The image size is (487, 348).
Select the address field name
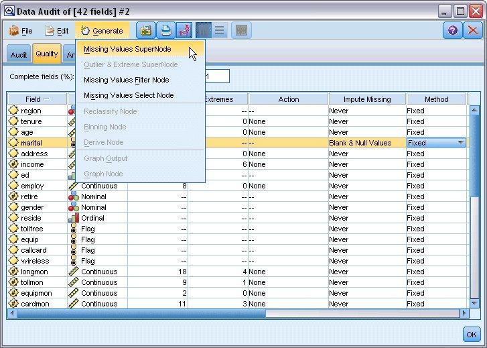click(34, 154)
